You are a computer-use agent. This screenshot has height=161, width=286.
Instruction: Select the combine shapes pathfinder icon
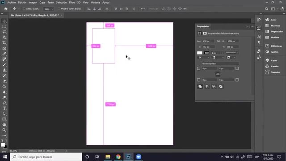(x=200, y=87)
